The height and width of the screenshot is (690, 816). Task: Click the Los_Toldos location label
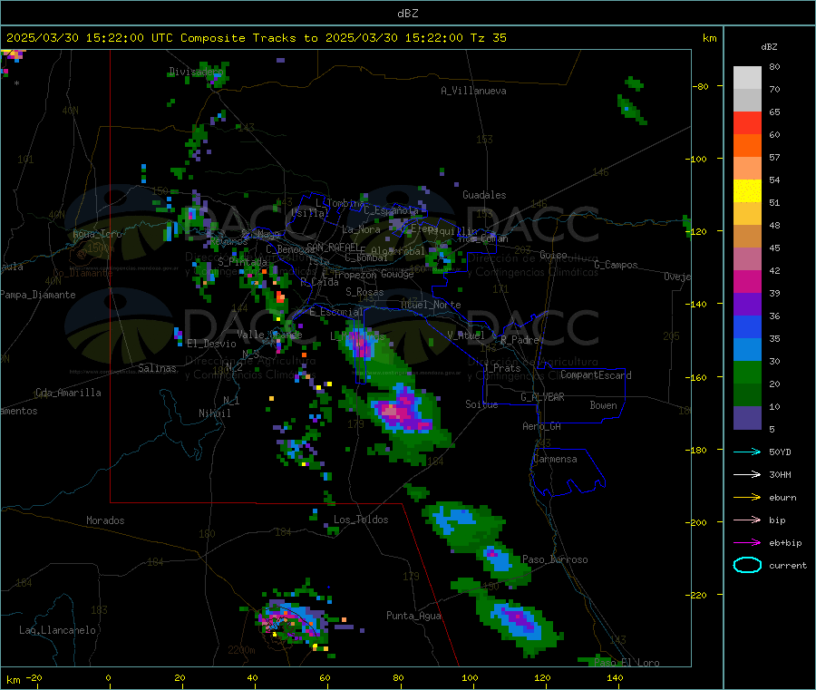361,520
